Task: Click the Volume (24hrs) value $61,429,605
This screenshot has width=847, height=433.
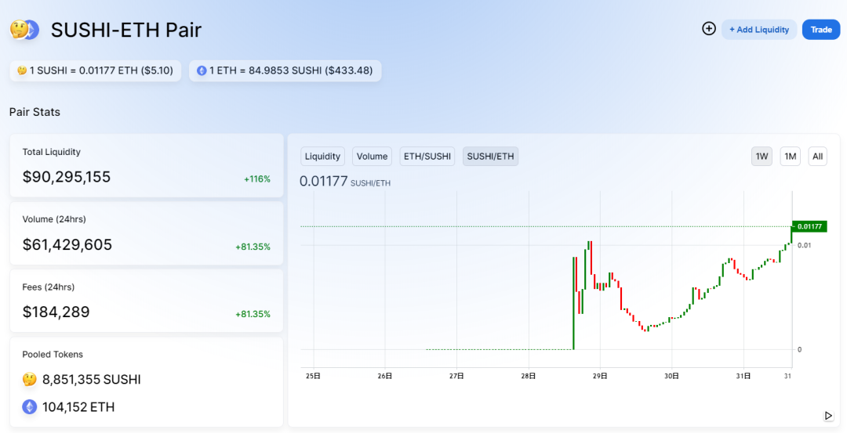Action: pyautogui.click(x=67, y=244)
